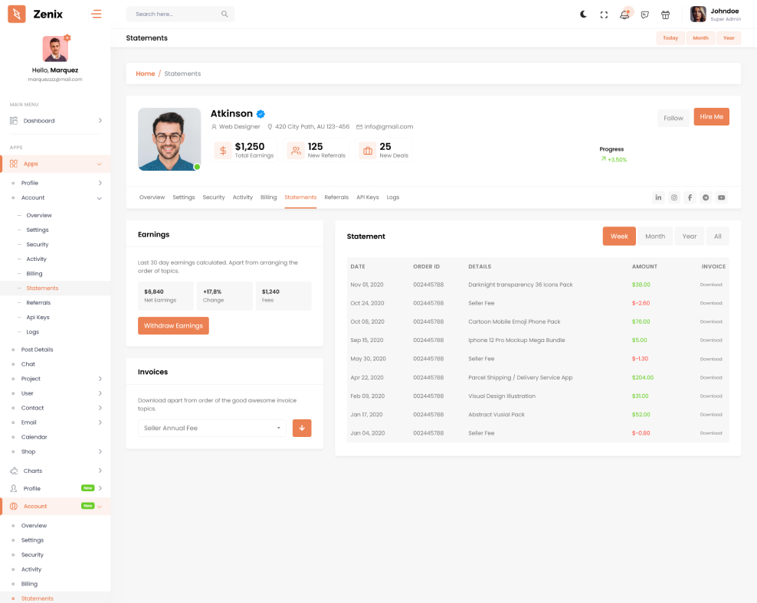Open notifications bell icon

point(624,15)
